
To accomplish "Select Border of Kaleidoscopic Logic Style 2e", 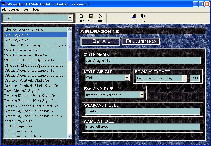I will (35, 45).
